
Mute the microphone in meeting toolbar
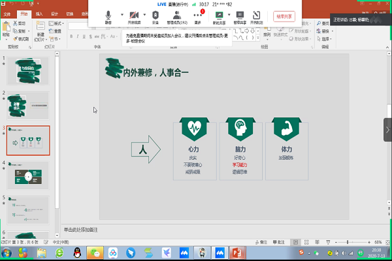pos(108,15)
